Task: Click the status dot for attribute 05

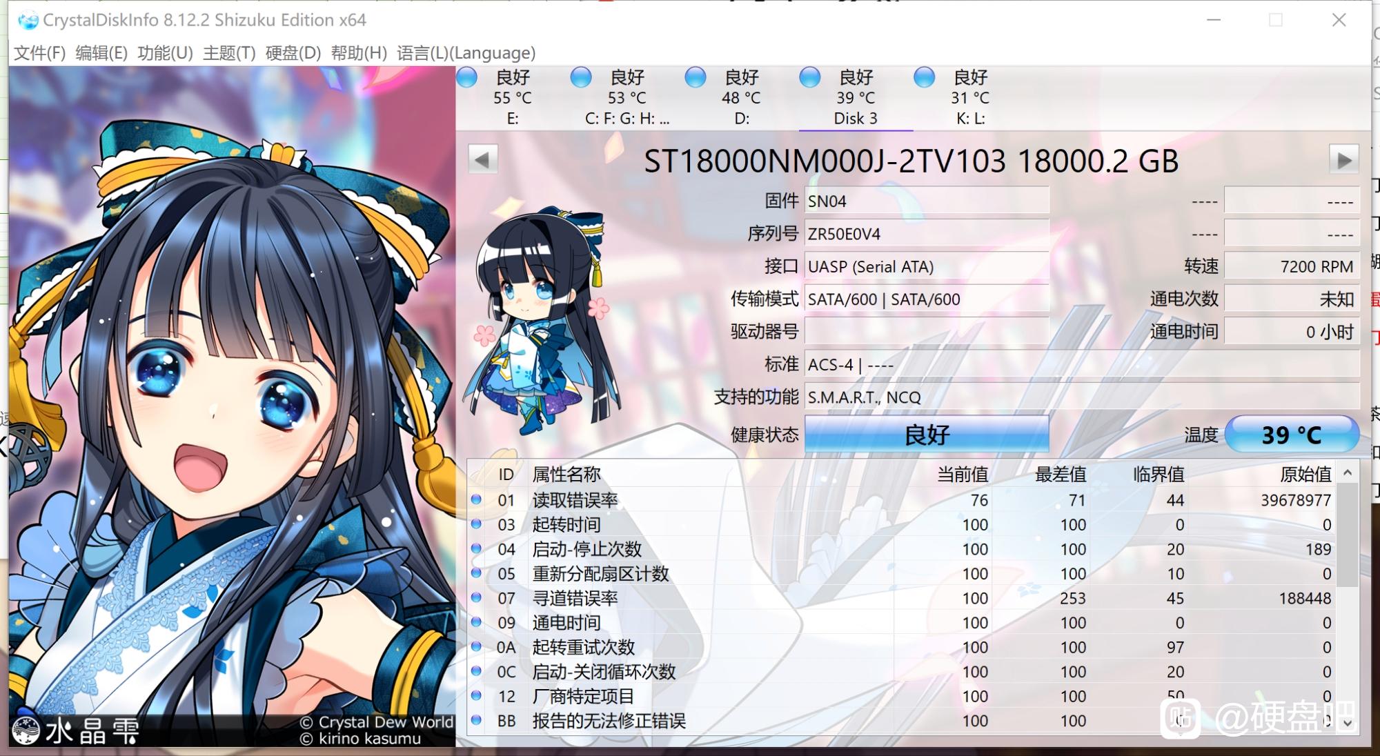Action: click(x=476, y=573)
